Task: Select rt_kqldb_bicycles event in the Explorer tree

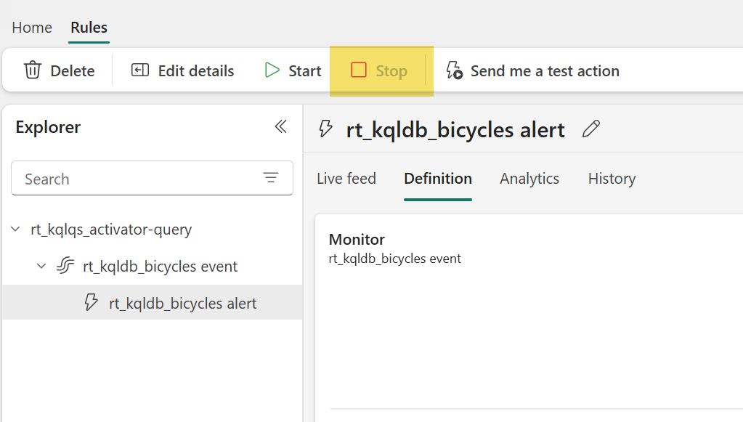Action: (x=160, y=267)
